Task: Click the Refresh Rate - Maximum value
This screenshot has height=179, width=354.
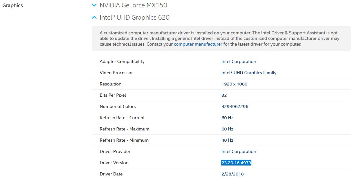Action: 227,129
